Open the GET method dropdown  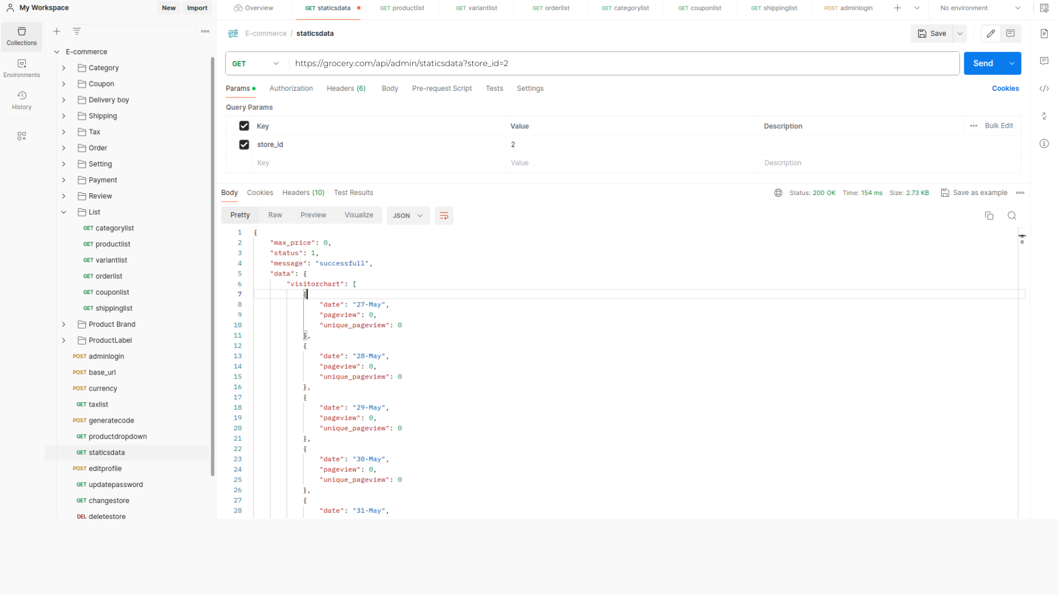click(256, 64)
